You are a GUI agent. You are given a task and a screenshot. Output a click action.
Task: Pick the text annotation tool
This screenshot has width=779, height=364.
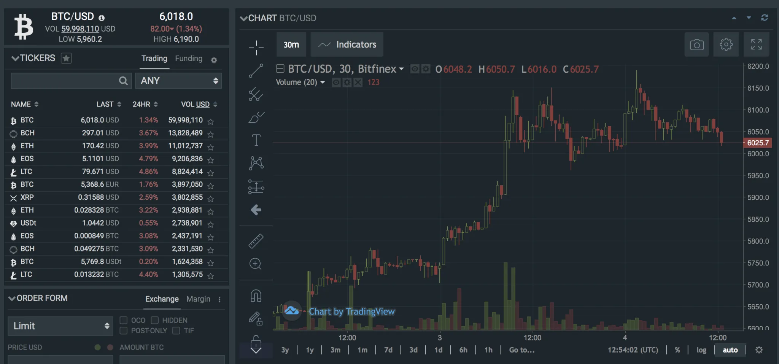(x=256, y=140)
